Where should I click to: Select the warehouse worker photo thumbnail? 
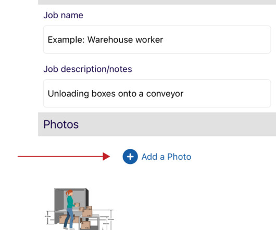(80, 209)
